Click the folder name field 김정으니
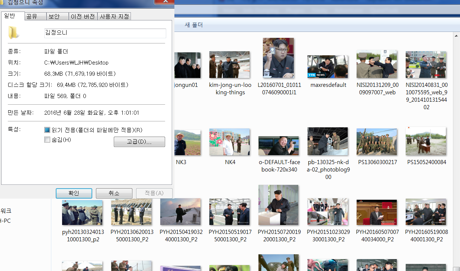460x271 pixels. pyautogui.click(x=105, y=33)
